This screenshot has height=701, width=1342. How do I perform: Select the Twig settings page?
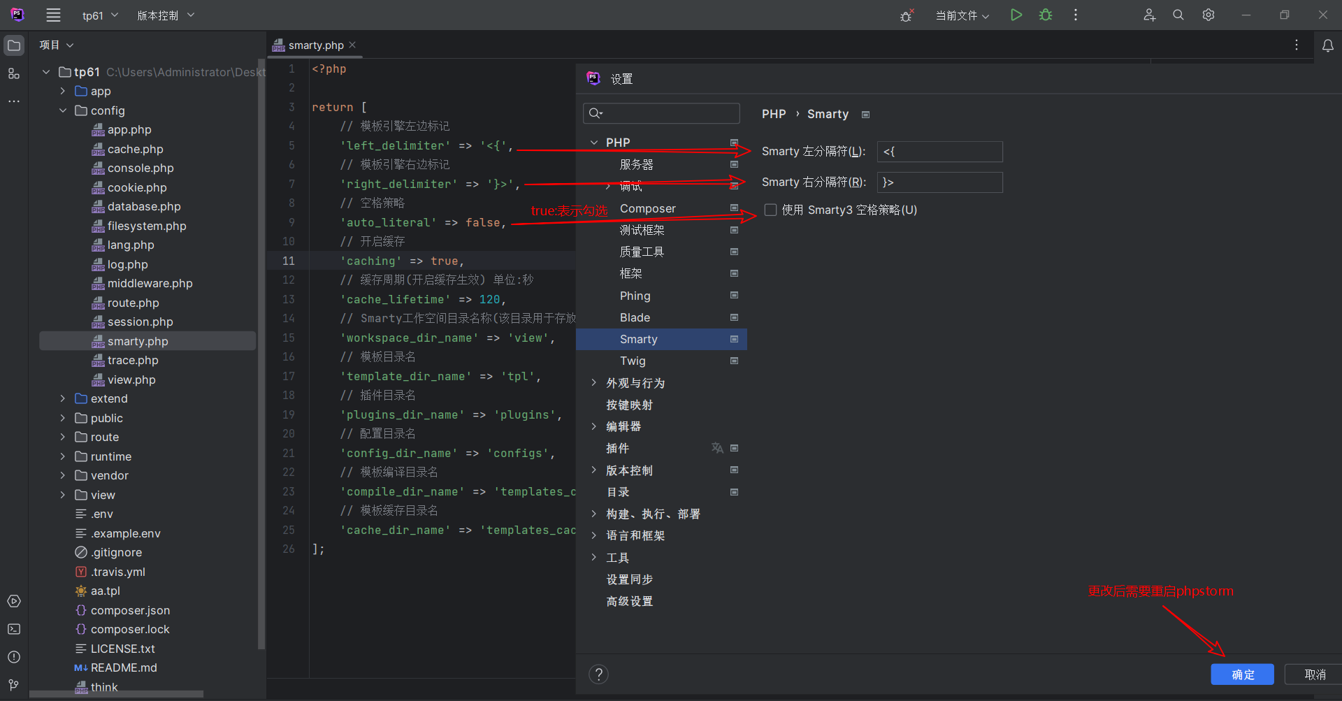(661, 361)
